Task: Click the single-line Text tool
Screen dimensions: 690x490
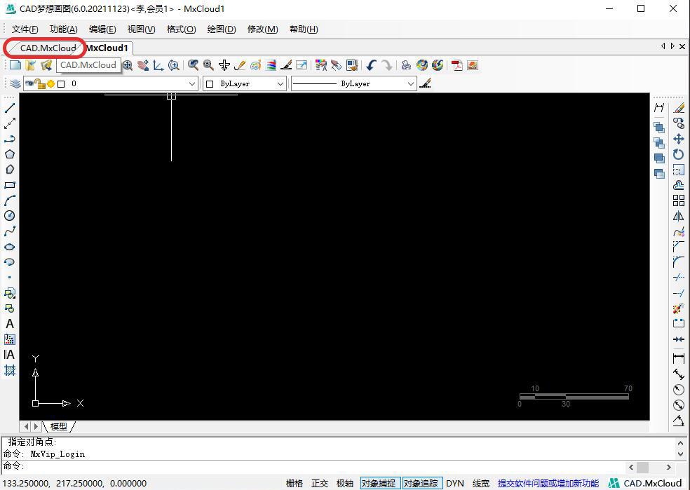Action: coord(10,324)
